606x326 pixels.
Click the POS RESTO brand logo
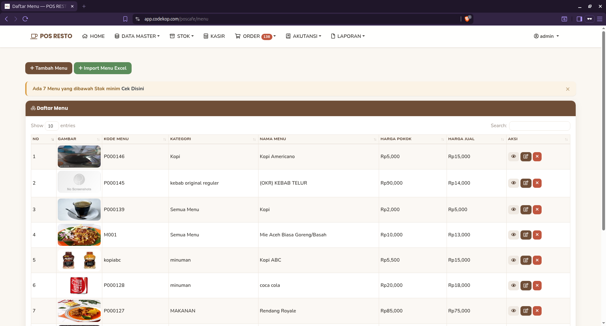coord(51,36)
